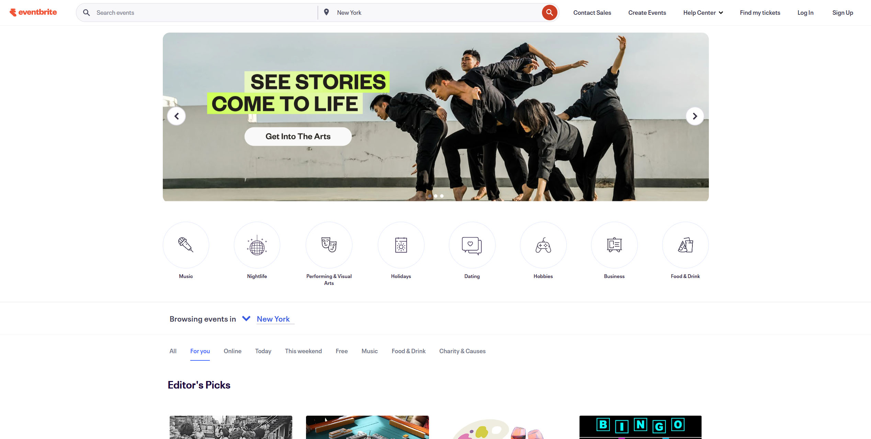Click the Hobbies category label
This screenshot has width=871, height=439.
click(543, 276)
